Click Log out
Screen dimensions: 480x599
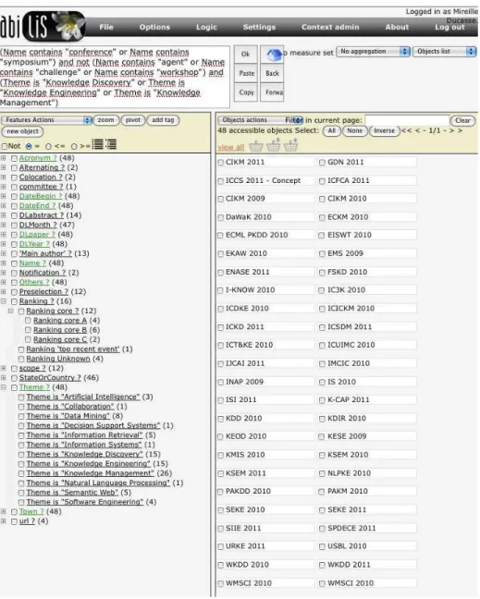click(x=449, y=27)
